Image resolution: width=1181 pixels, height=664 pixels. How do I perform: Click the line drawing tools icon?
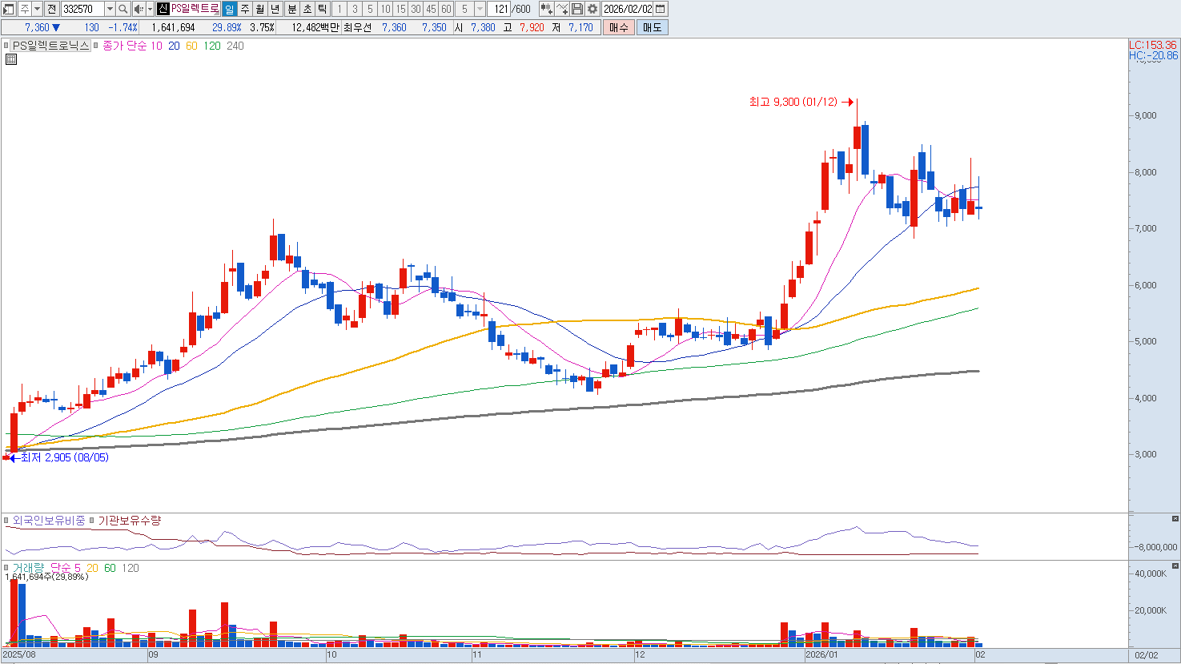tap(562, 9)
